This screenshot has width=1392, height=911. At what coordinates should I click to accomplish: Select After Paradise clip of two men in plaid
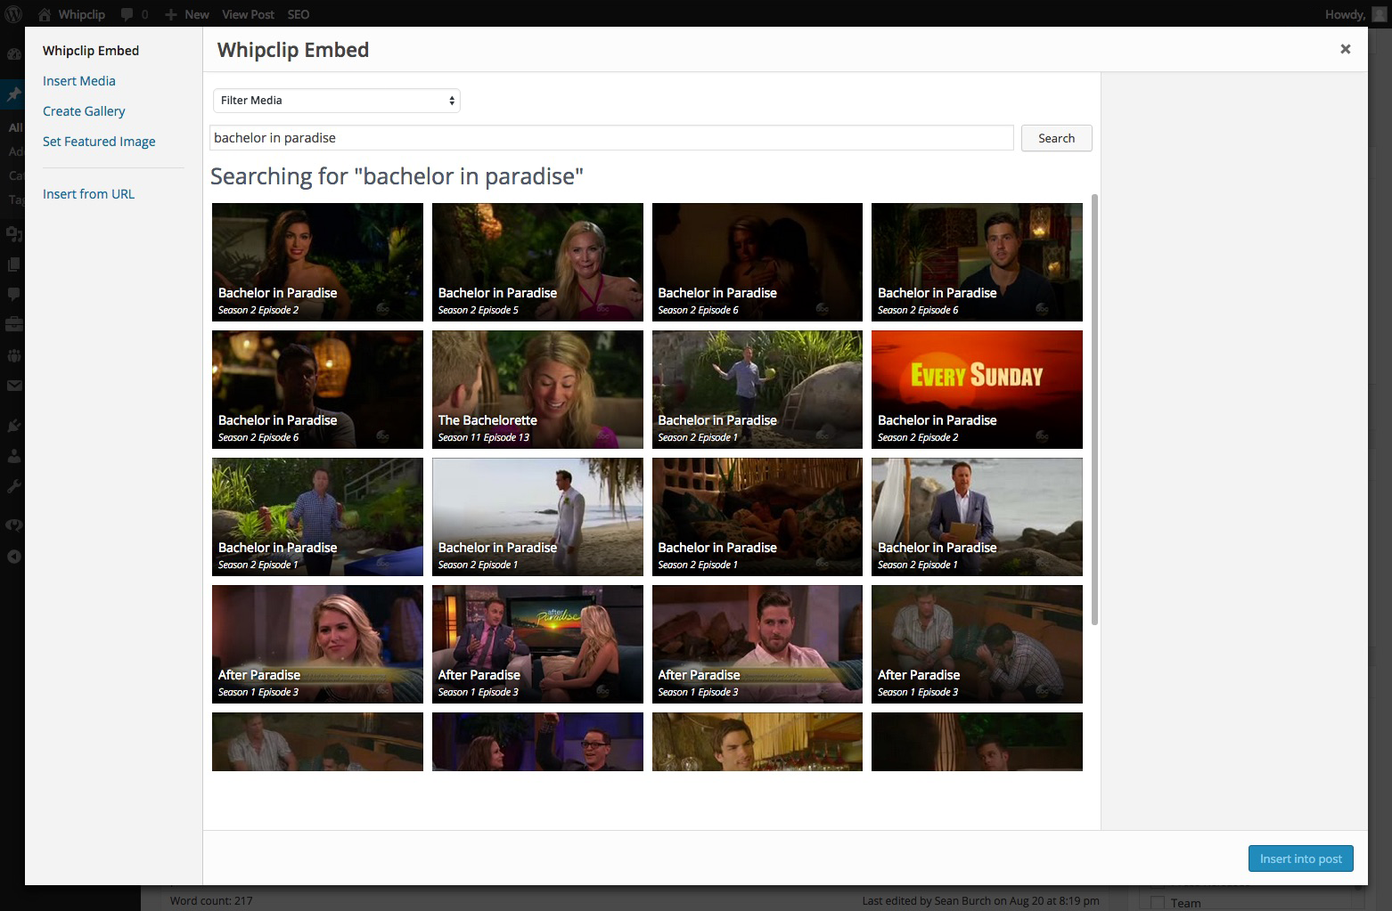pos(977,644)
